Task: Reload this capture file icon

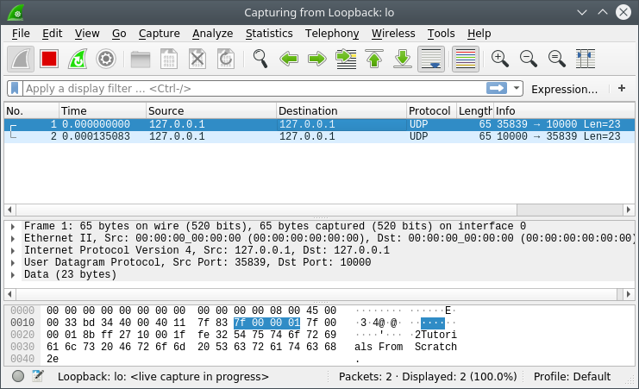Action: tap(226, 60)
